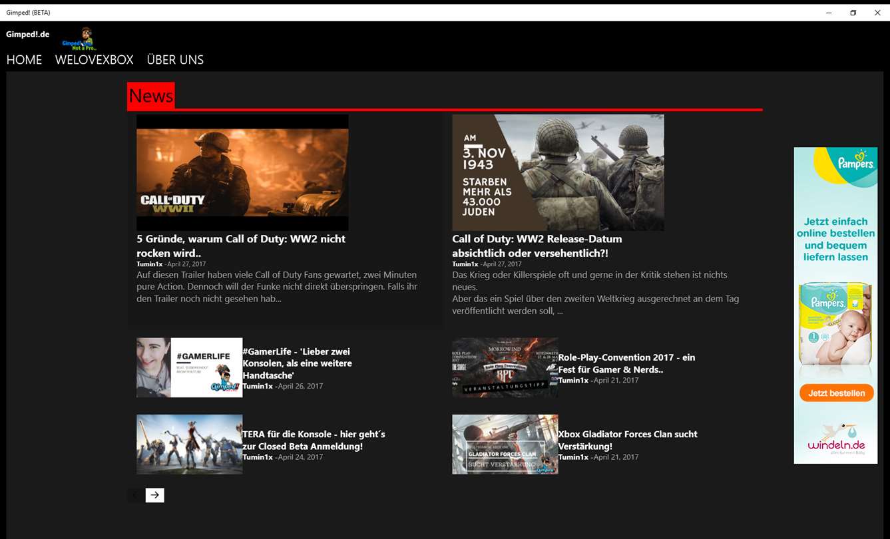Viewport: 890px width, 539px height.
Task: Maximize or restore the Gimped! window
Action: click(853, 13)
